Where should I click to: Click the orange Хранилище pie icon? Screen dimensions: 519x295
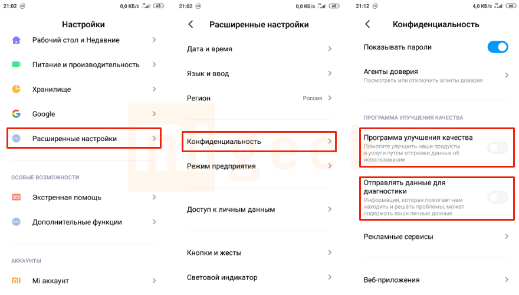pos(17,89)
